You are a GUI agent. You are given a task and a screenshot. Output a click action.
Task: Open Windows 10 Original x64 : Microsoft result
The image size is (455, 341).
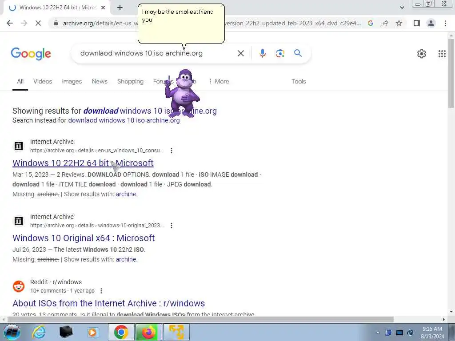84,238
